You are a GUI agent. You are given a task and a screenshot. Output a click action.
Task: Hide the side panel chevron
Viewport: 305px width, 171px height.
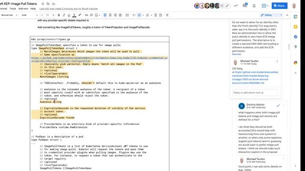(295, 166)
